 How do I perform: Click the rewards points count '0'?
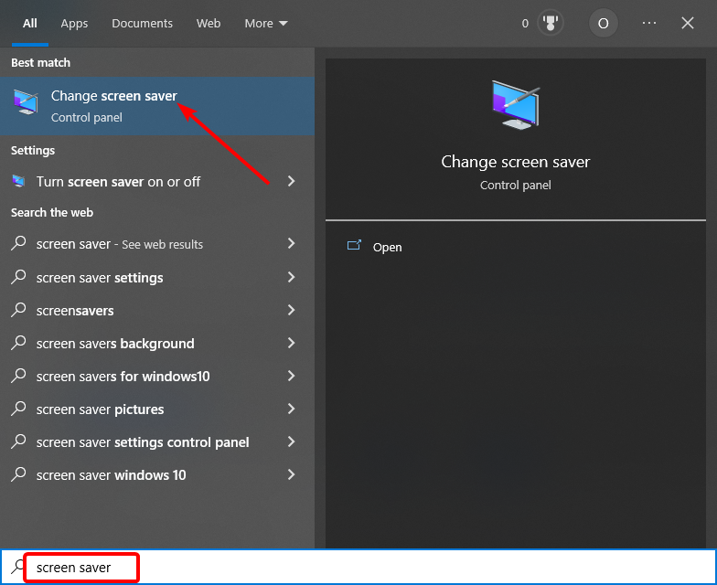point(525,24)
